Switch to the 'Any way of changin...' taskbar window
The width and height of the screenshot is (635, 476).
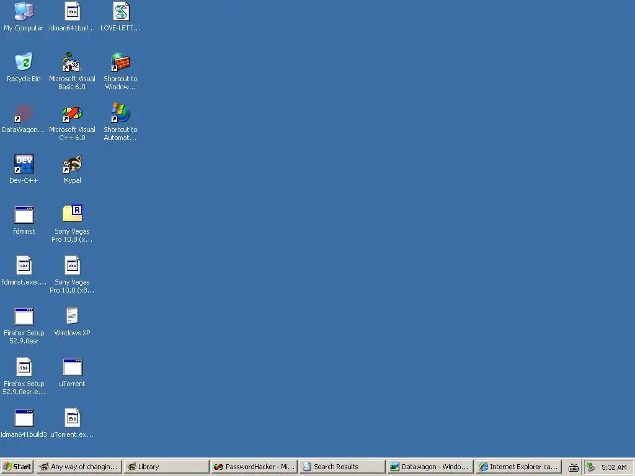[x=79, y=467]
